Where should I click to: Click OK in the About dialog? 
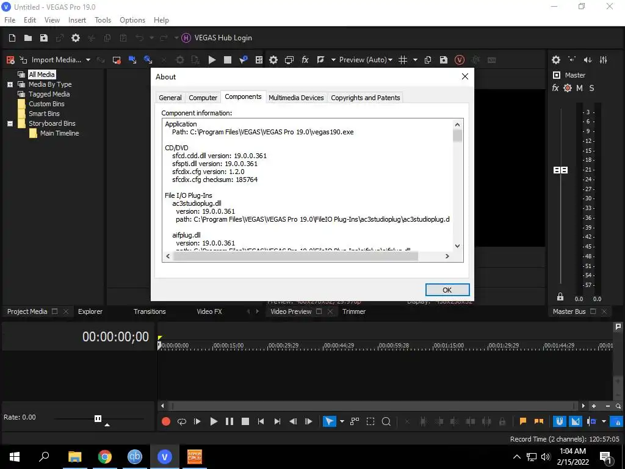tap(447, 290)
